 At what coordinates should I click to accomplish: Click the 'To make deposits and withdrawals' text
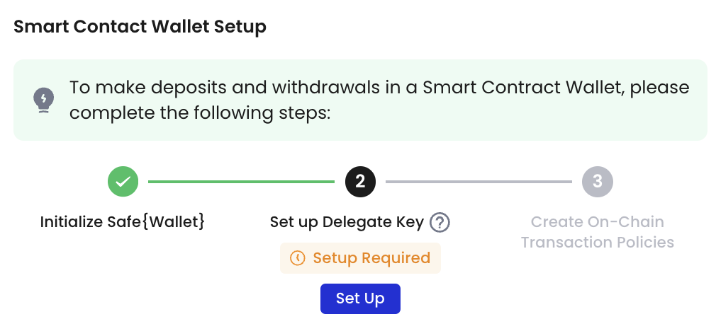[225, 88]
